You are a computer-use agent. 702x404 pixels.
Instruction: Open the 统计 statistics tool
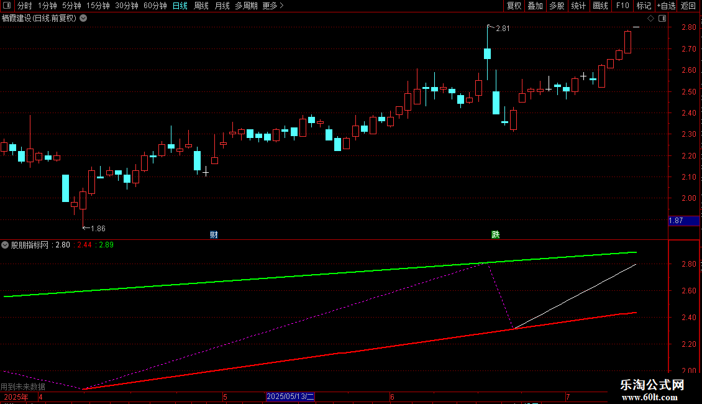pos(578,6)
